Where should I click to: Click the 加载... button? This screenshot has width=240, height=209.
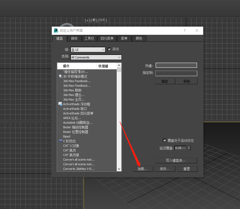143,169
